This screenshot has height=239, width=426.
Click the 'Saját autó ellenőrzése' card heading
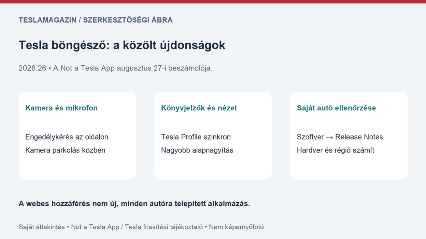[336, 108]
